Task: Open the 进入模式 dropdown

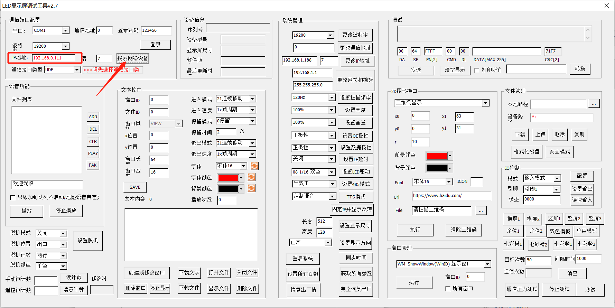Action: tap(252, 99)
